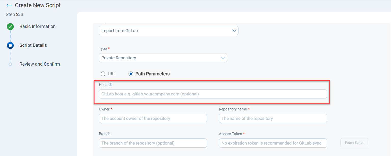Focus the Access Token field
Screen dimensions: 391x156
(273, 143)
